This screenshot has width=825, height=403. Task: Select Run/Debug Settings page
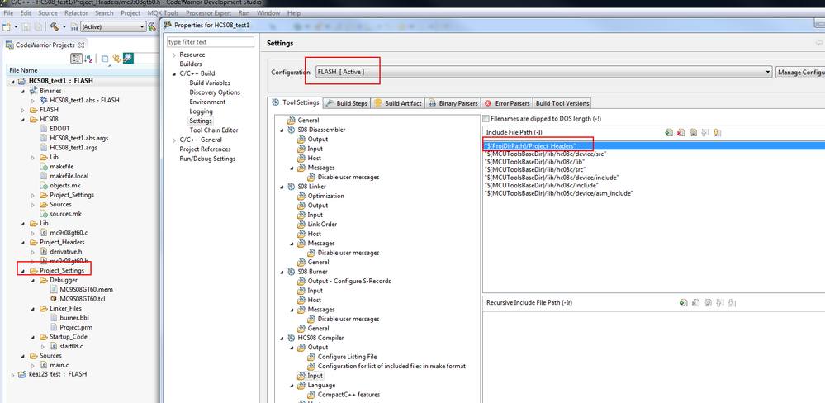[207, 159]
